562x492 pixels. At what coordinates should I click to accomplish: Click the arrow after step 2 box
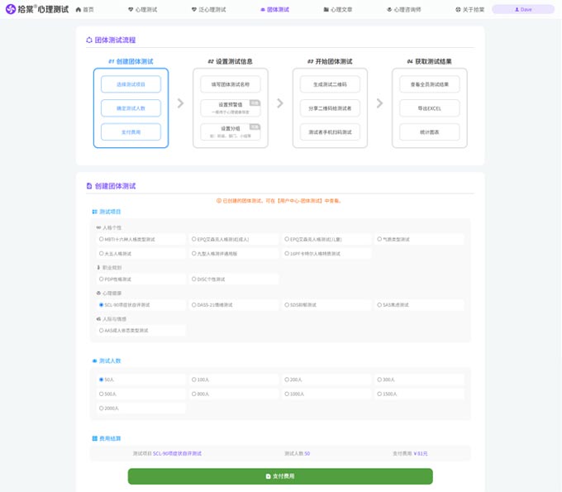click(280, 103)
